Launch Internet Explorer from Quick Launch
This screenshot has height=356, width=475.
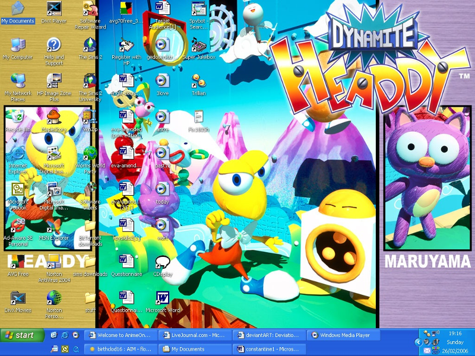(x=65, y=335)
